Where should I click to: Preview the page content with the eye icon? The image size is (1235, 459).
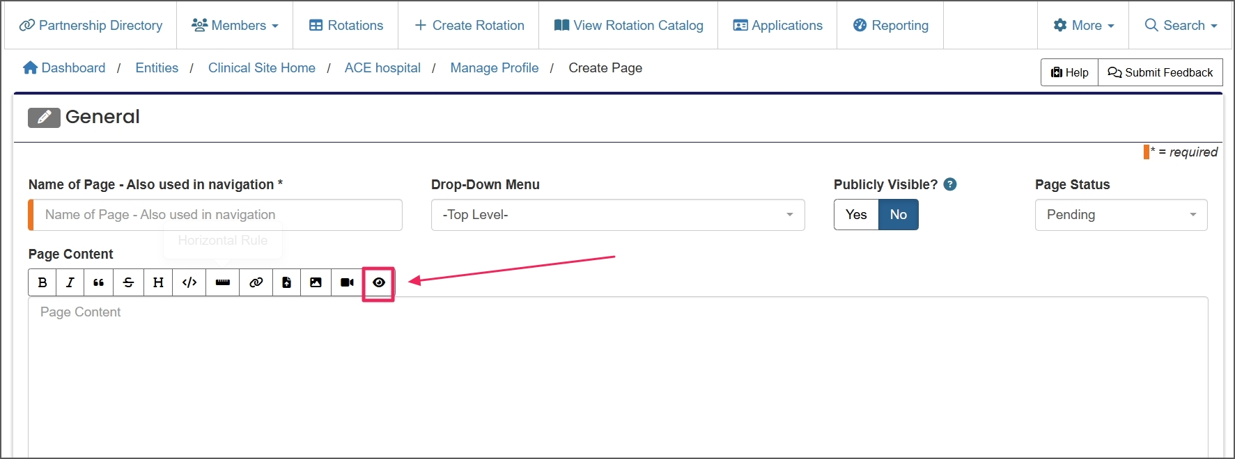tap(379, 282)
